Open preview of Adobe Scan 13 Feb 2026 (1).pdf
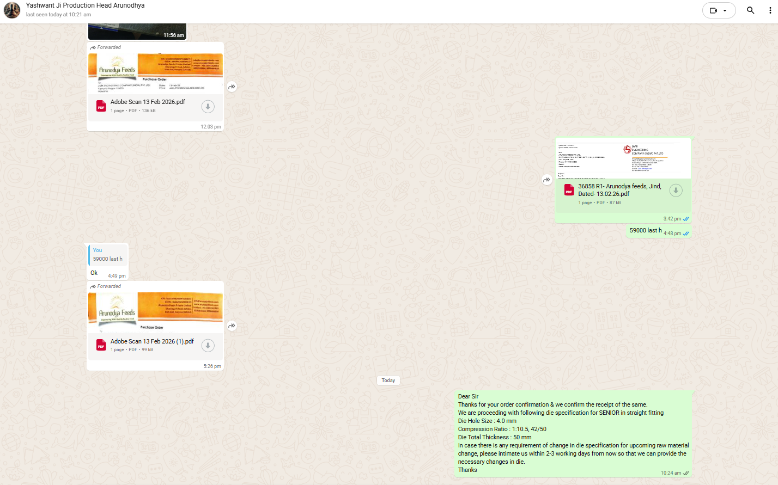 [x=155, y=313]
